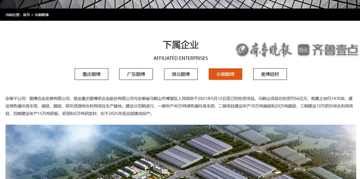Click the 当前位置 breadcrumb label
360x179 pixels.
(13, 15)
